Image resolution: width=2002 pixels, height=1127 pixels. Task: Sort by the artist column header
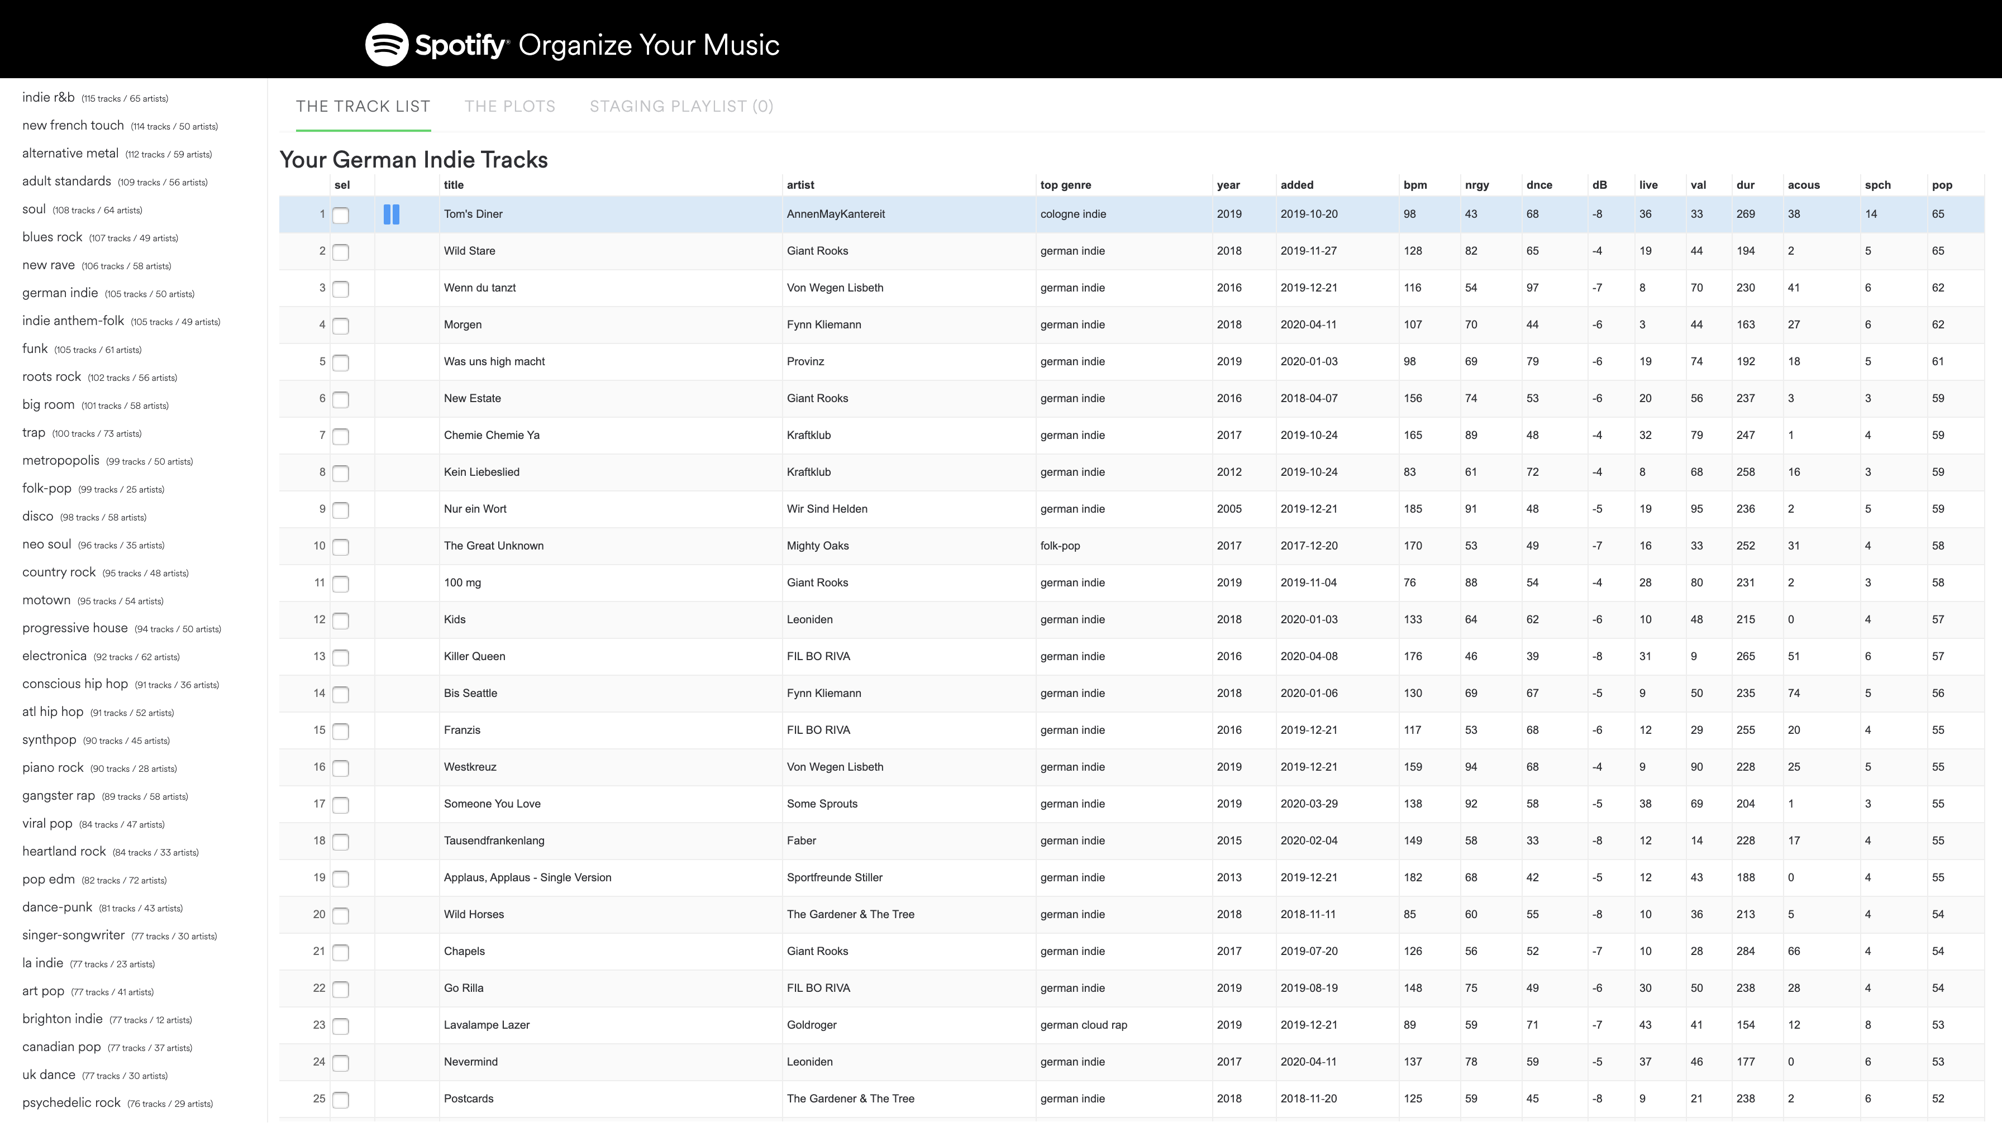click(800, 185)
